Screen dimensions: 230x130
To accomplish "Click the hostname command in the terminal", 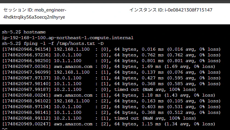I will pos(35,32).
